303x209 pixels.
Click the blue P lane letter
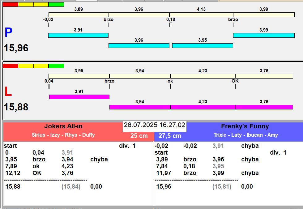(9, 32)
